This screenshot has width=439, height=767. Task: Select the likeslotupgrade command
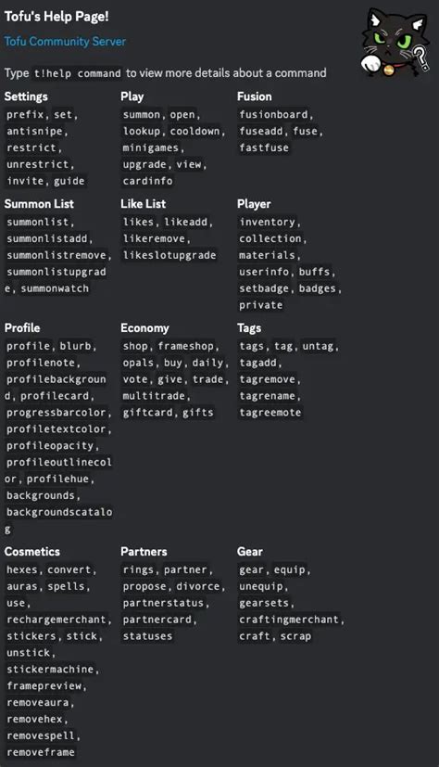click(169, 255)
